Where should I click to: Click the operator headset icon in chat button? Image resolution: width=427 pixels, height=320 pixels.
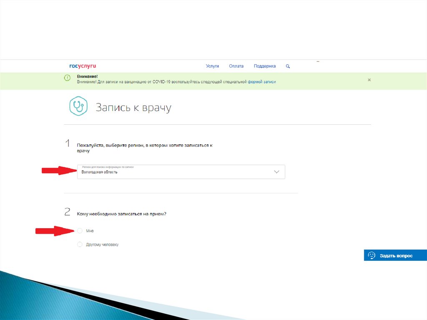pyautogui.click(x=372, y=255)
